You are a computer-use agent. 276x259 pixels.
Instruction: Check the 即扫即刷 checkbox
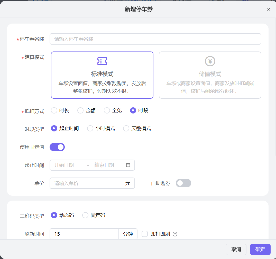(144, 234)
